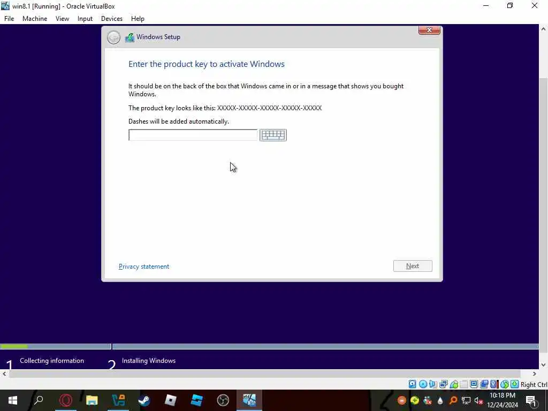This screenshot has width=548, height=411.
Task: Switch to the VirtualBox VM taskbar button
Action: coord(249,400)
